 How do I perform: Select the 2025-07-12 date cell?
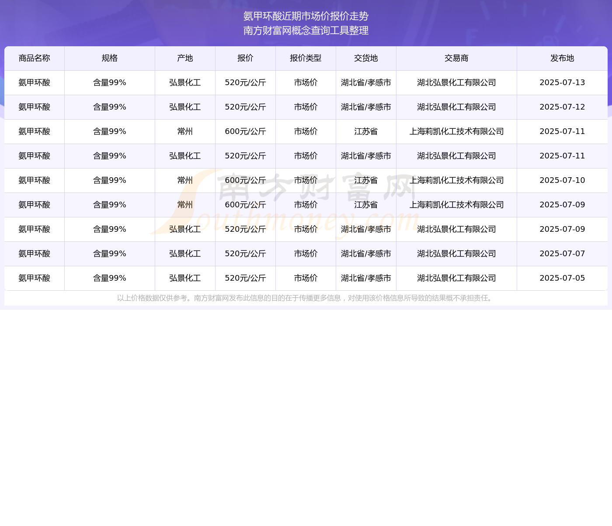(x=562, y=107)
